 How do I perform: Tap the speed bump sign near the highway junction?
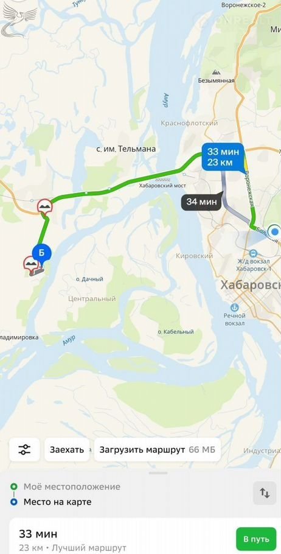pos(45,207)
